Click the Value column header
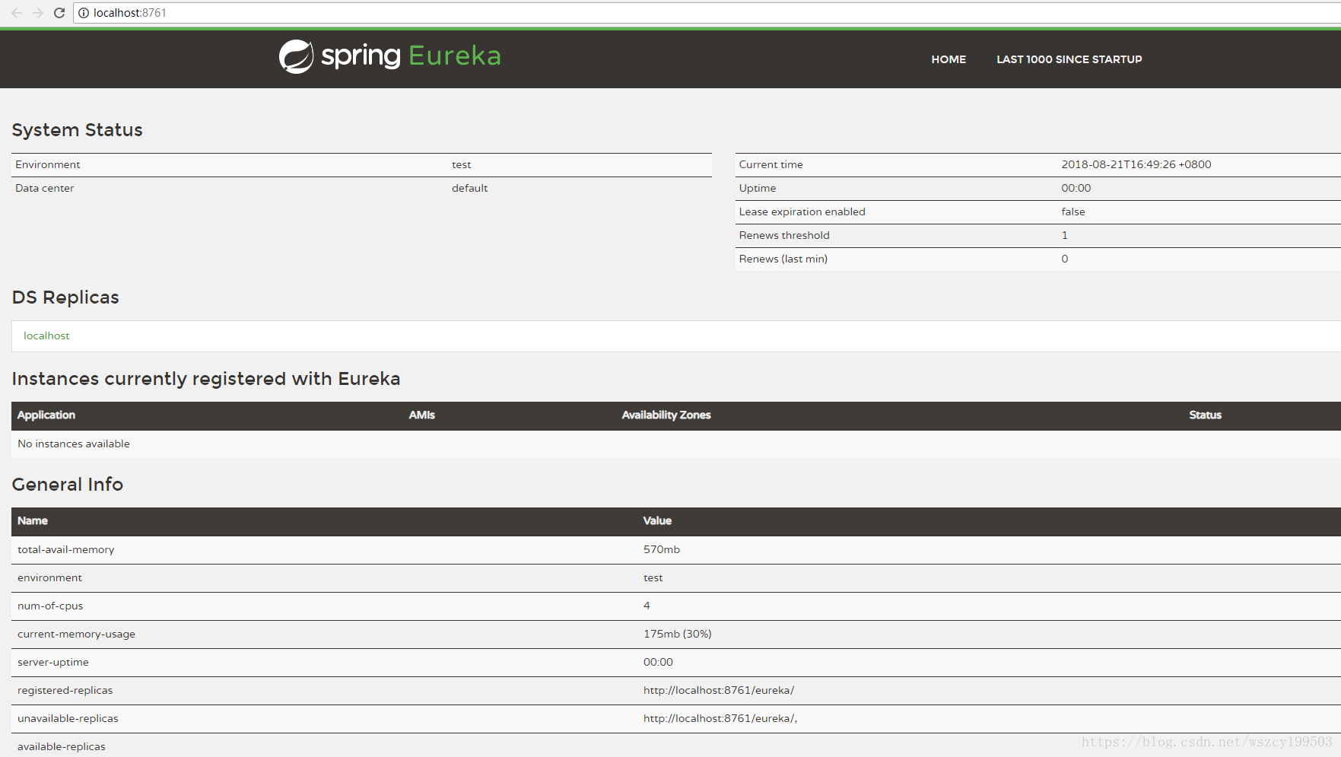The height and width of the screenshot is (757, 1341). [x=657, y=520]
